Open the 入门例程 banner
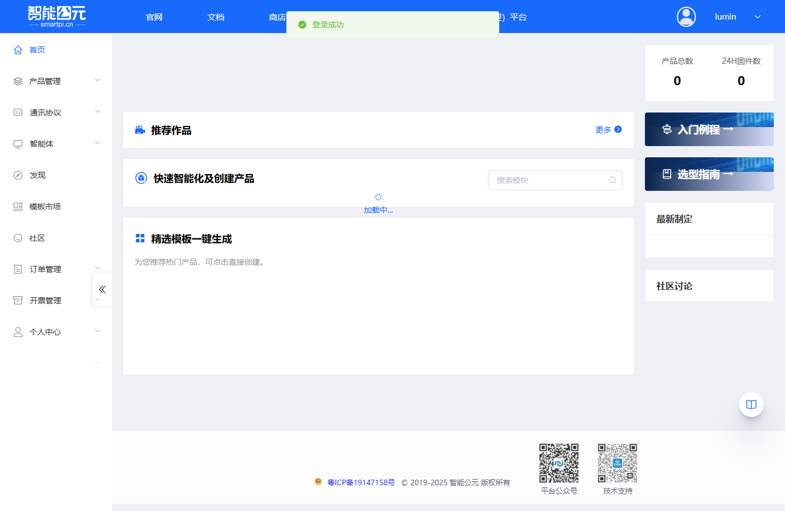This screenshot has width=785, height=511. click(x=709, y=129)
